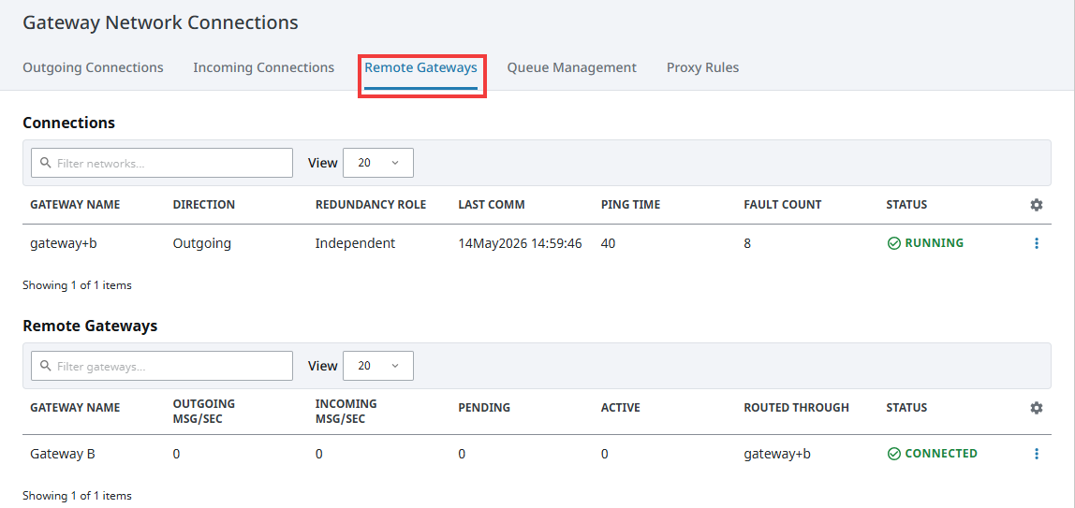Click the ping time value 40

click(608, 243)
